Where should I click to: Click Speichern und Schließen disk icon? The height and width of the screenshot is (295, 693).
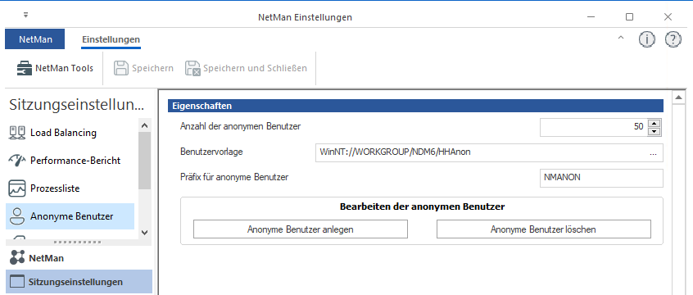coord(192,69)
